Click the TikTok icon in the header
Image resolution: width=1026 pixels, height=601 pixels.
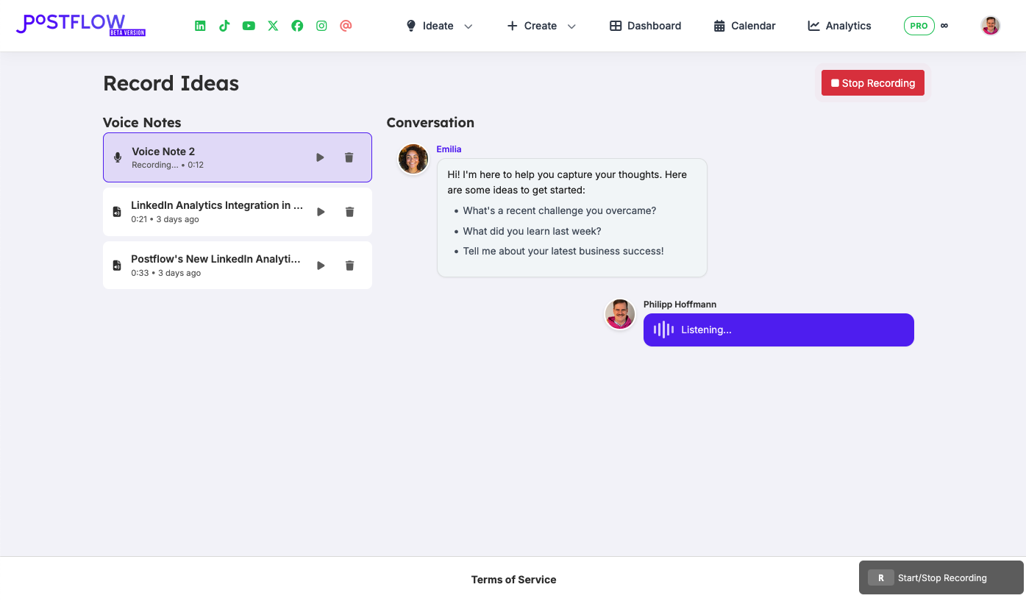pyautogui.click(x=224, y=25)
